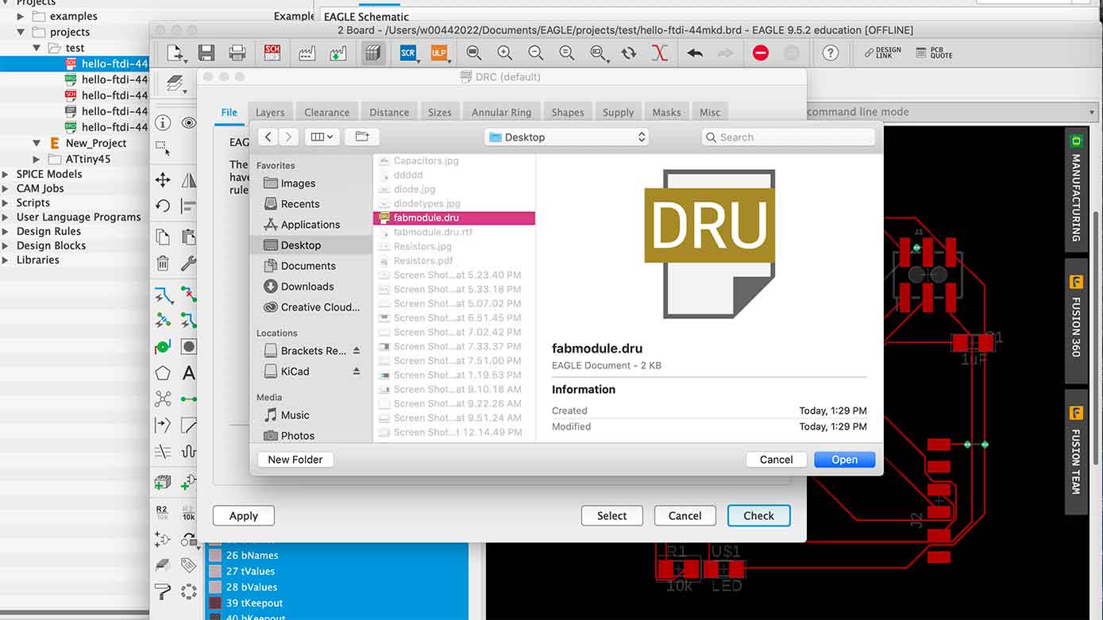Click the SCR script toolbar icon
The image size is (1103, 620).
pyautogui.click(x=408, y=53)
